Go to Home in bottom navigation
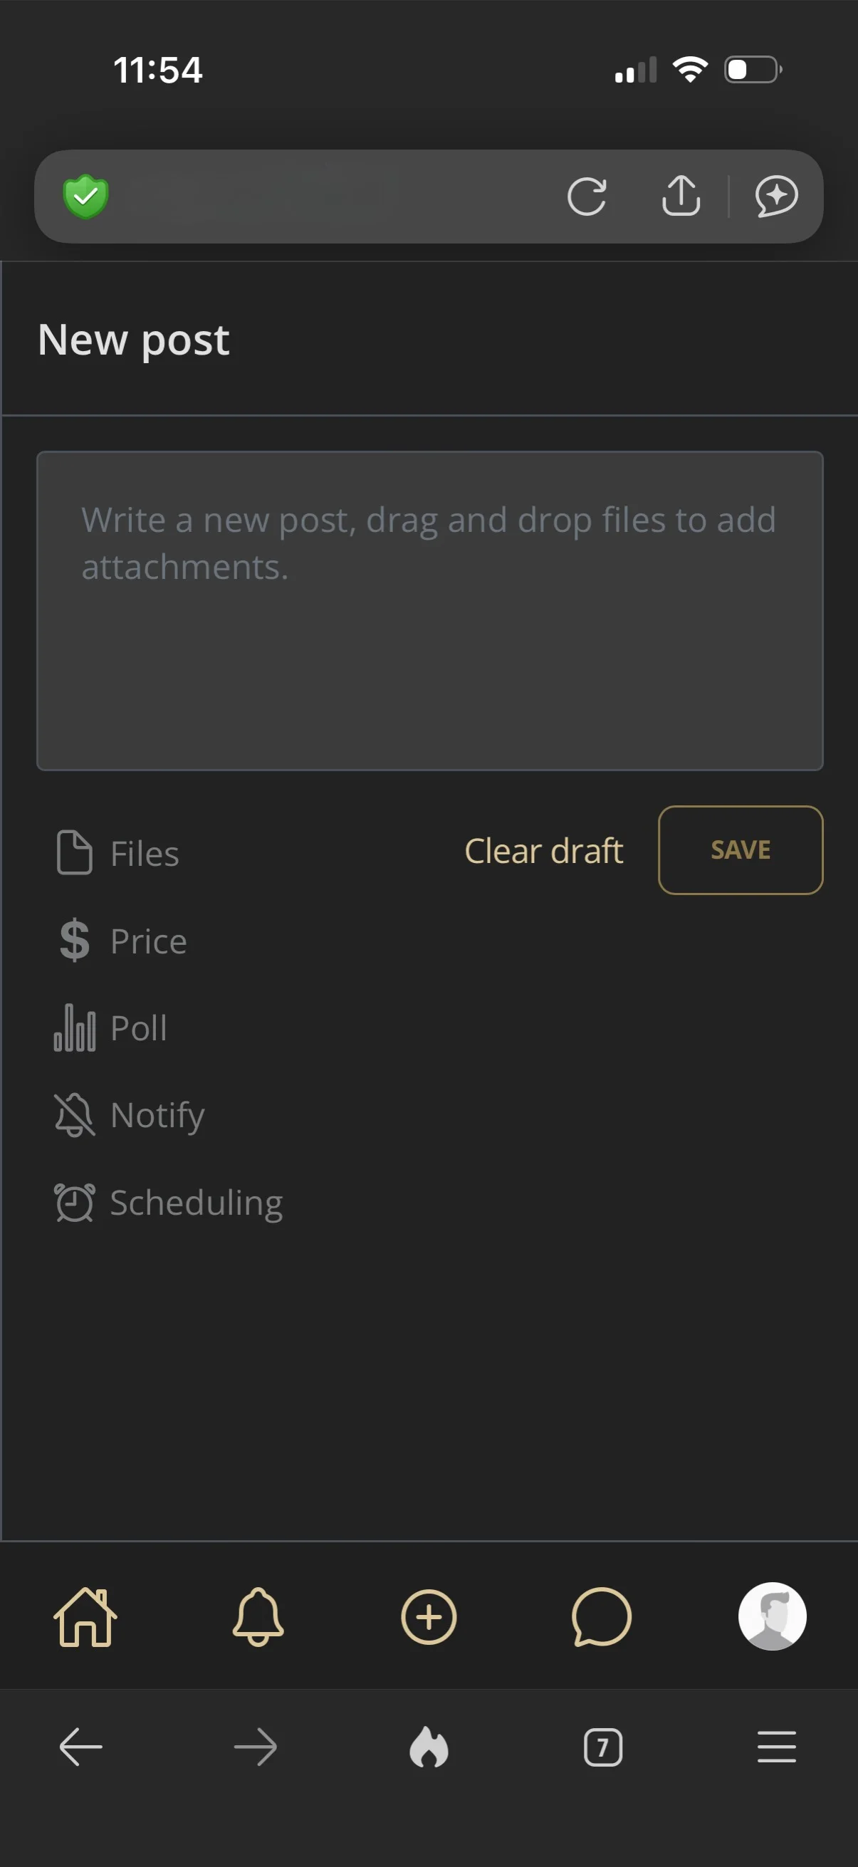858x1867 pixels. click(85, 1617)
